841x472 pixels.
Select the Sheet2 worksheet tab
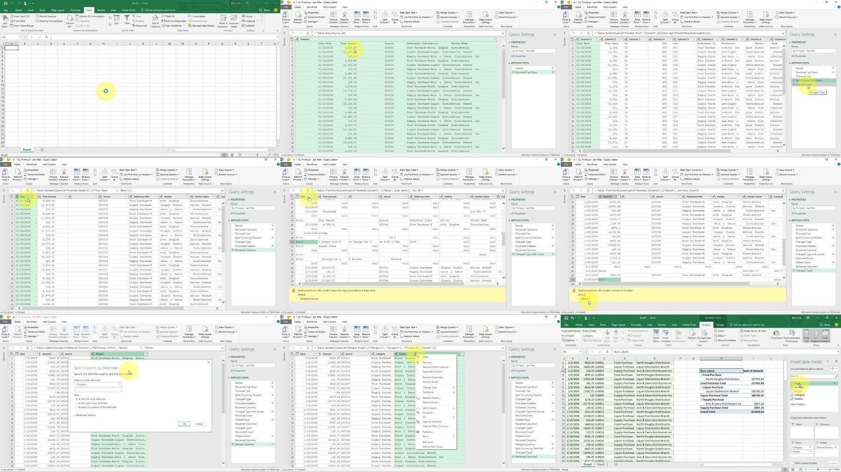point(587,465)
